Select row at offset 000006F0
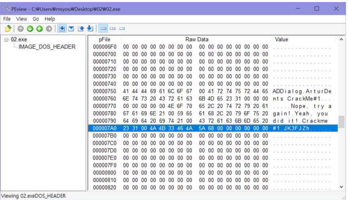Screen dimensions: 348x200 coord(213,47)
